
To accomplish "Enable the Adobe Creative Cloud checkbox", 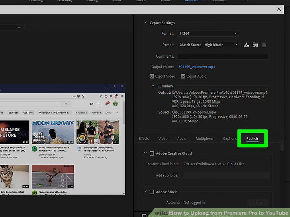I will (x=152, y=153).
